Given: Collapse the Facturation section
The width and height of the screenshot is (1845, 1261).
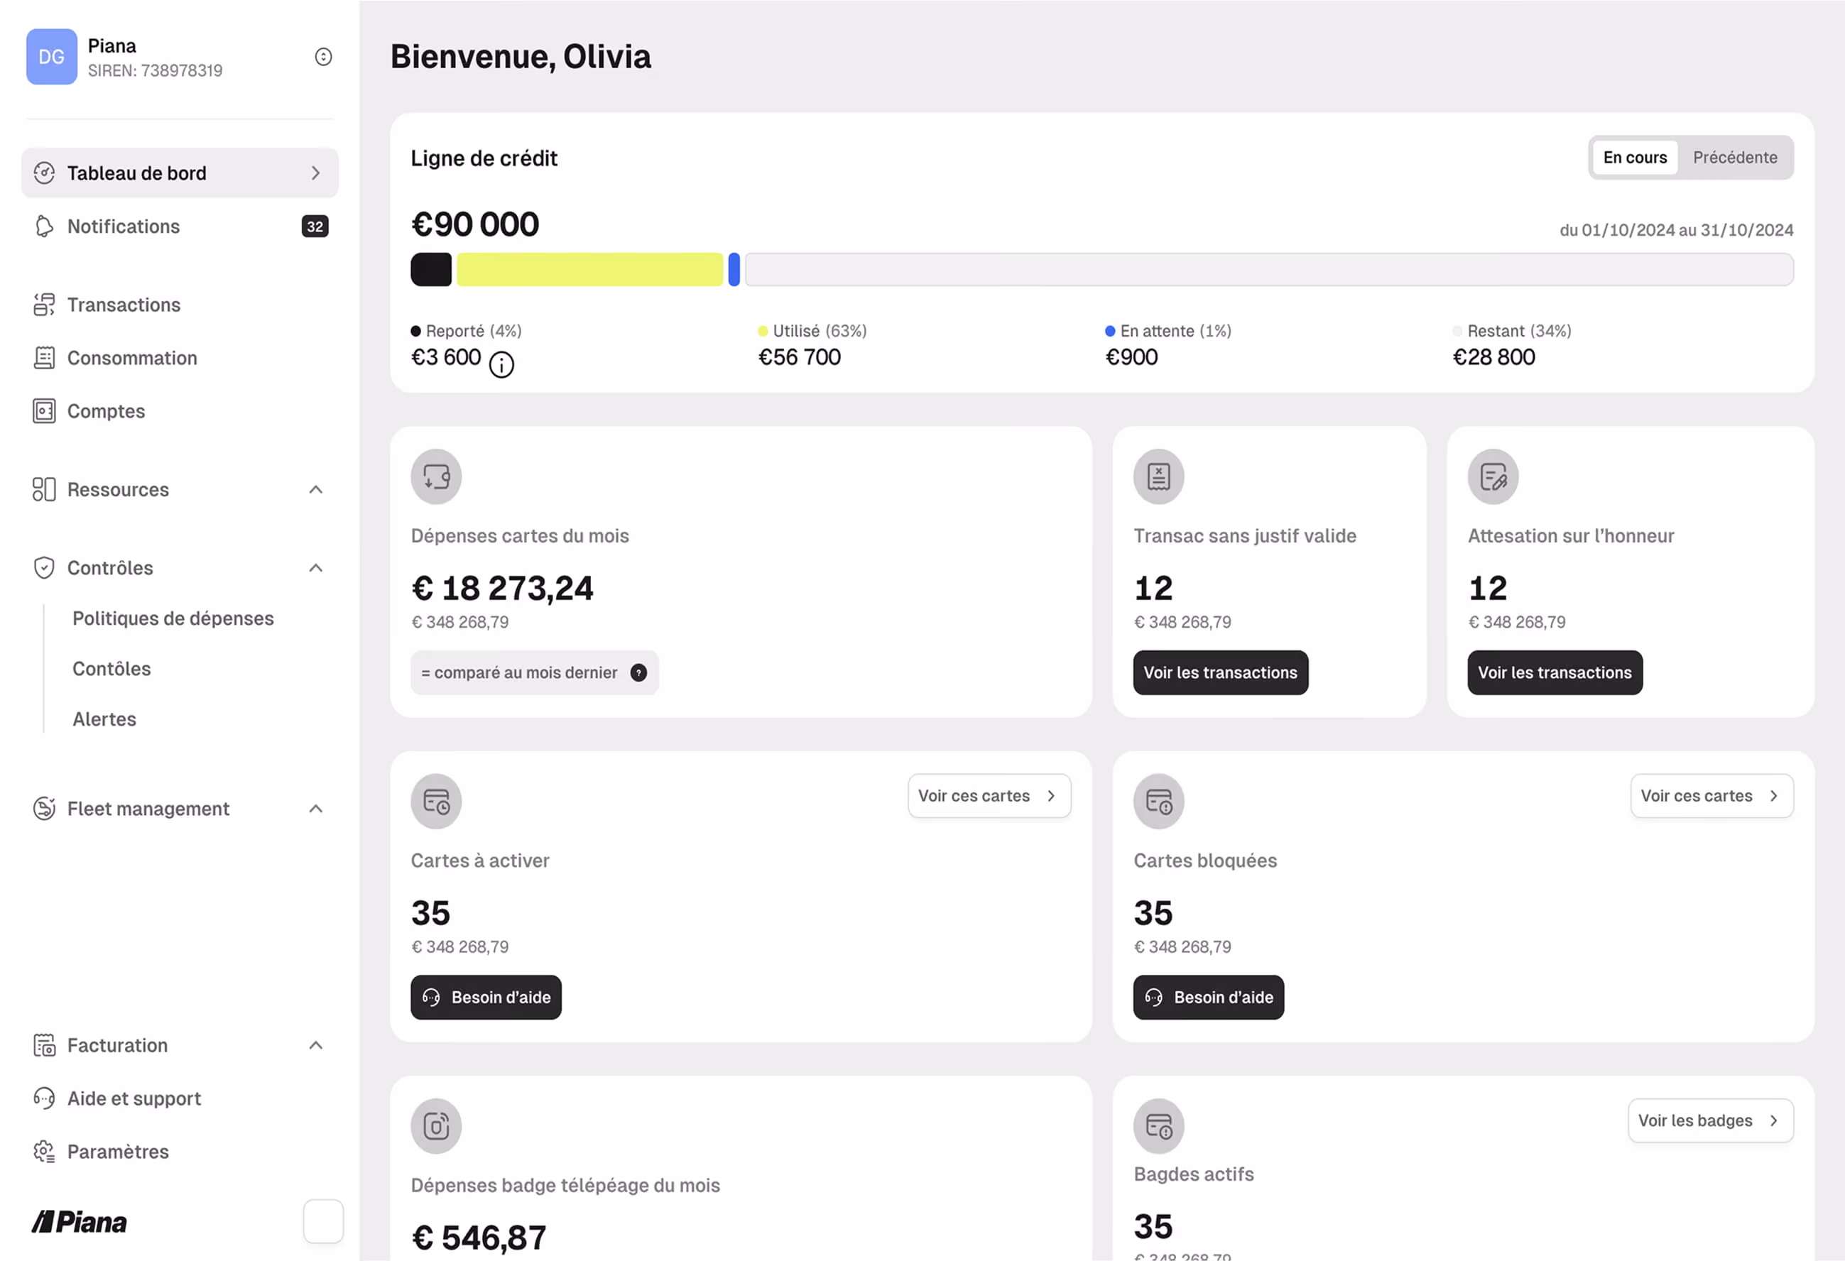Looking at the screenshot, I should 315,1045.
